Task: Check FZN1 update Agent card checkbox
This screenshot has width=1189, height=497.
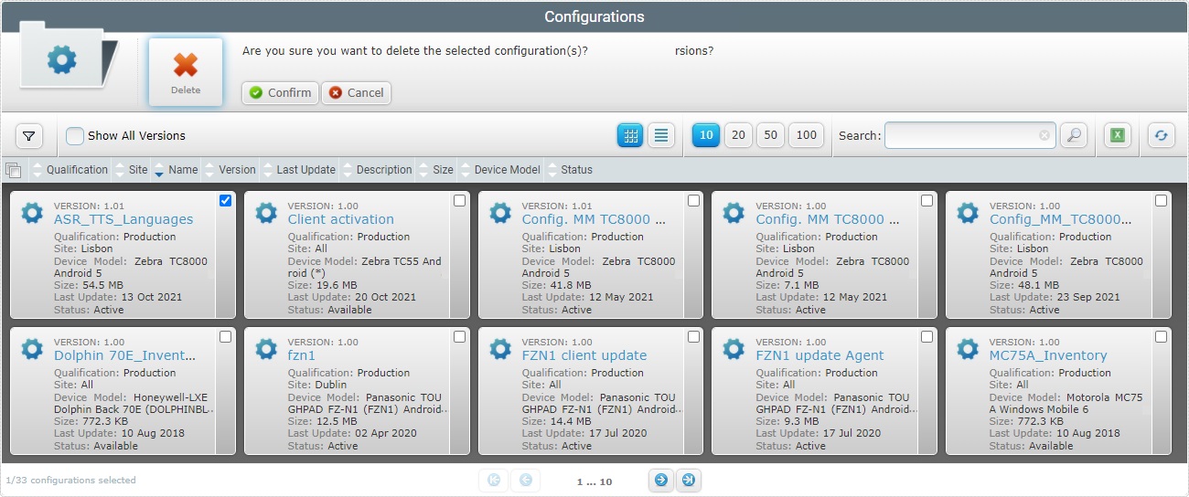Action: 927,337
